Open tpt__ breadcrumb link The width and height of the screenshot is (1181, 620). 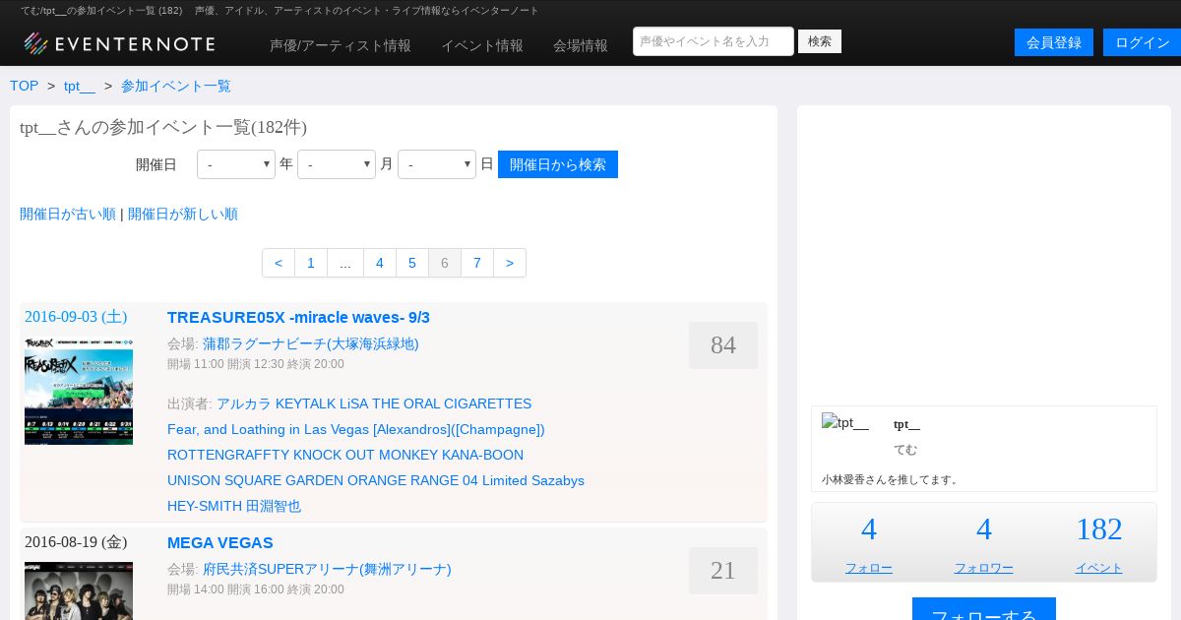point(80,86)
